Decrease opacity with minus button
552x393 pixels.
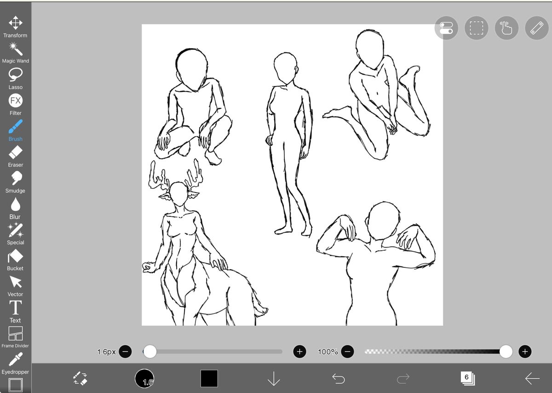[x=348, y=352]
